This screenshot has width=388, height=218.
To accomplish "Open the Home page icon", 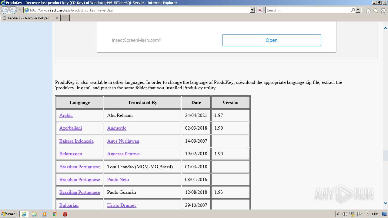I will pos(368,11).
